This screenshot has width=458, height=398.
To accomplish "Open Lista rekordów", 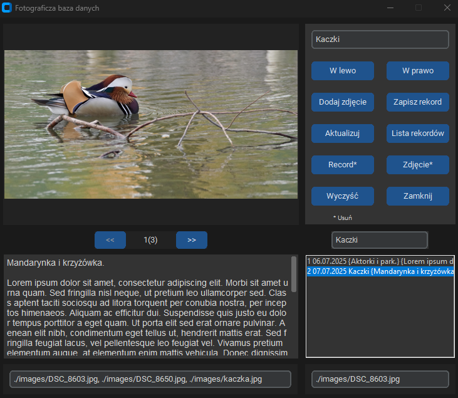I will 418,134.
